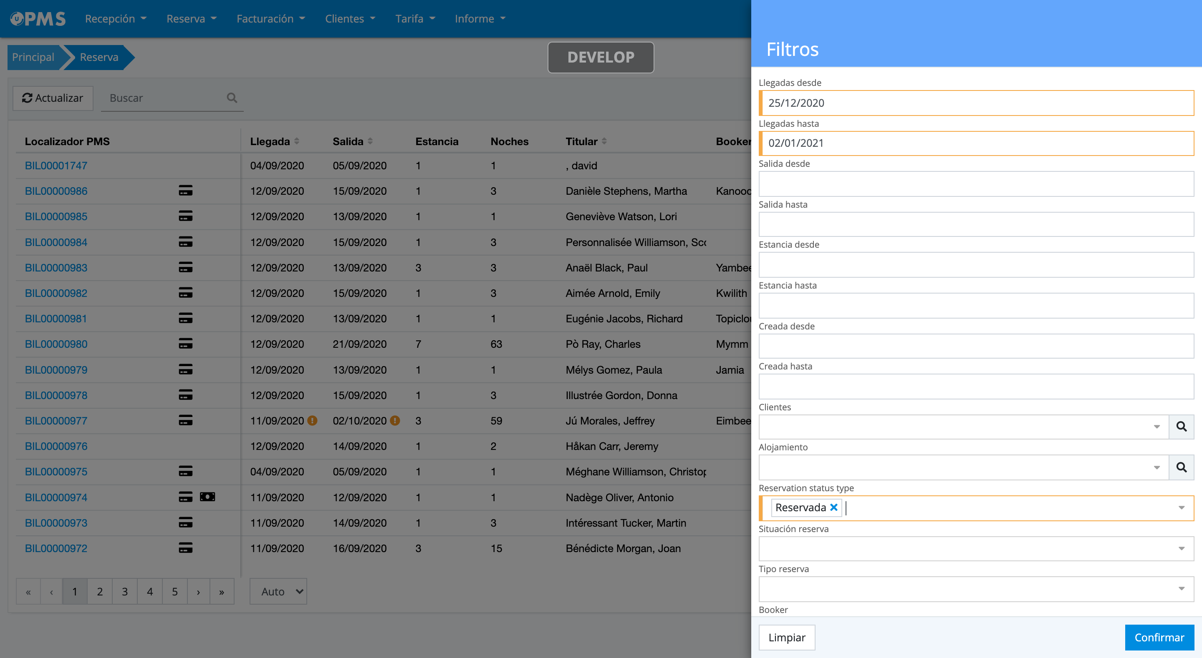Click the Buscar magnifier icon
Viewport: 1202px width, 658px height.
point(232,98)
